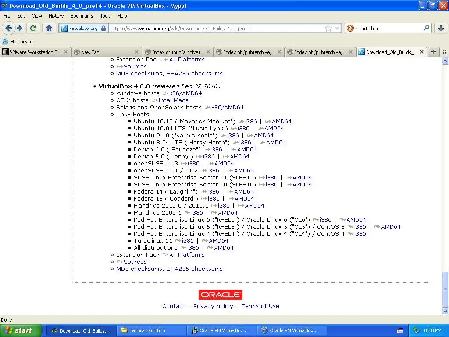The width and height of the screenshot is (449, 337).
Task: Click the page scrollbar down arrow
Action: pos(445,311)
